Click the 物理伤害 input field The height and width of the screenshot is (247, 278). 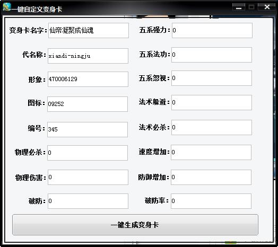coord(88,178)
